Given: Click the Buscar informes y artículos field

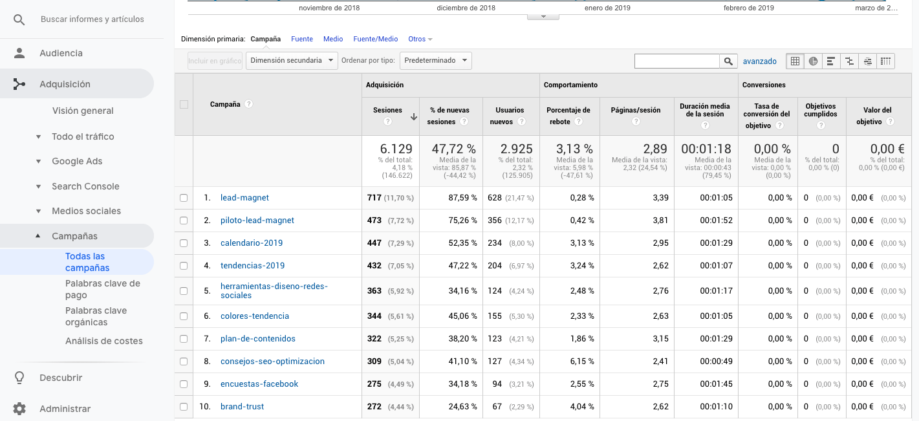Looking at the screenshot, I should pos(92,19).
